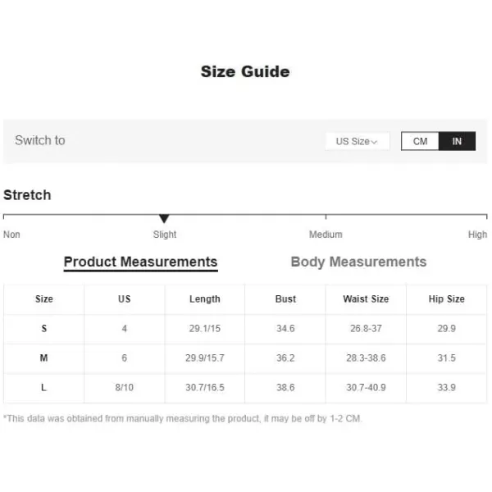The width and height of the screenshot is (492, 492).
Task: Click the Slight stretch label
Action: pyautogui.click(x=165, y=235)
